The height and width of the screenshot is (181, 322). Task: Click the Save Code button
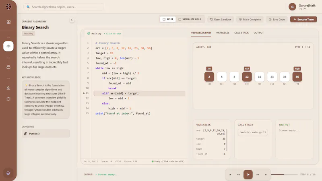tap(277, 19)
